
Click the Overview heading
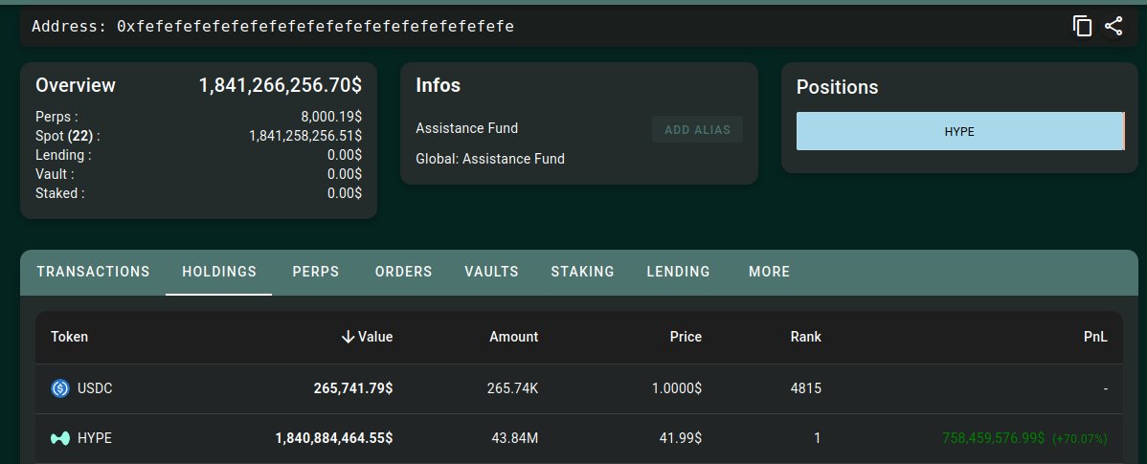(x=76, y=85)
